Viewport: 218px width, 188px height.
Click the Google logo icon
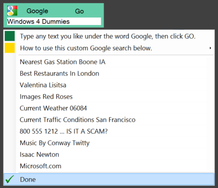click(x=12, y=11)
